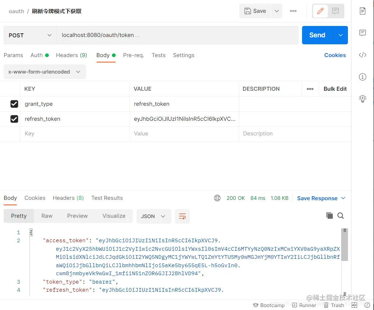Click the empty Key input field
This screenshot has height=310, width=374.
75,134
